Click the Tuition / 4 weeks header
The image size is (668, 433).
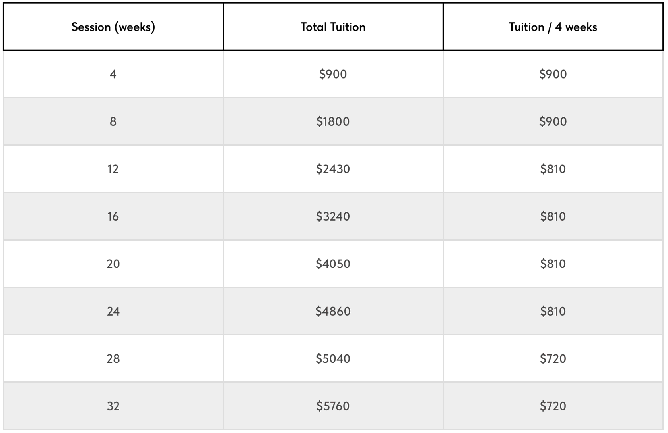pos(553,27)
